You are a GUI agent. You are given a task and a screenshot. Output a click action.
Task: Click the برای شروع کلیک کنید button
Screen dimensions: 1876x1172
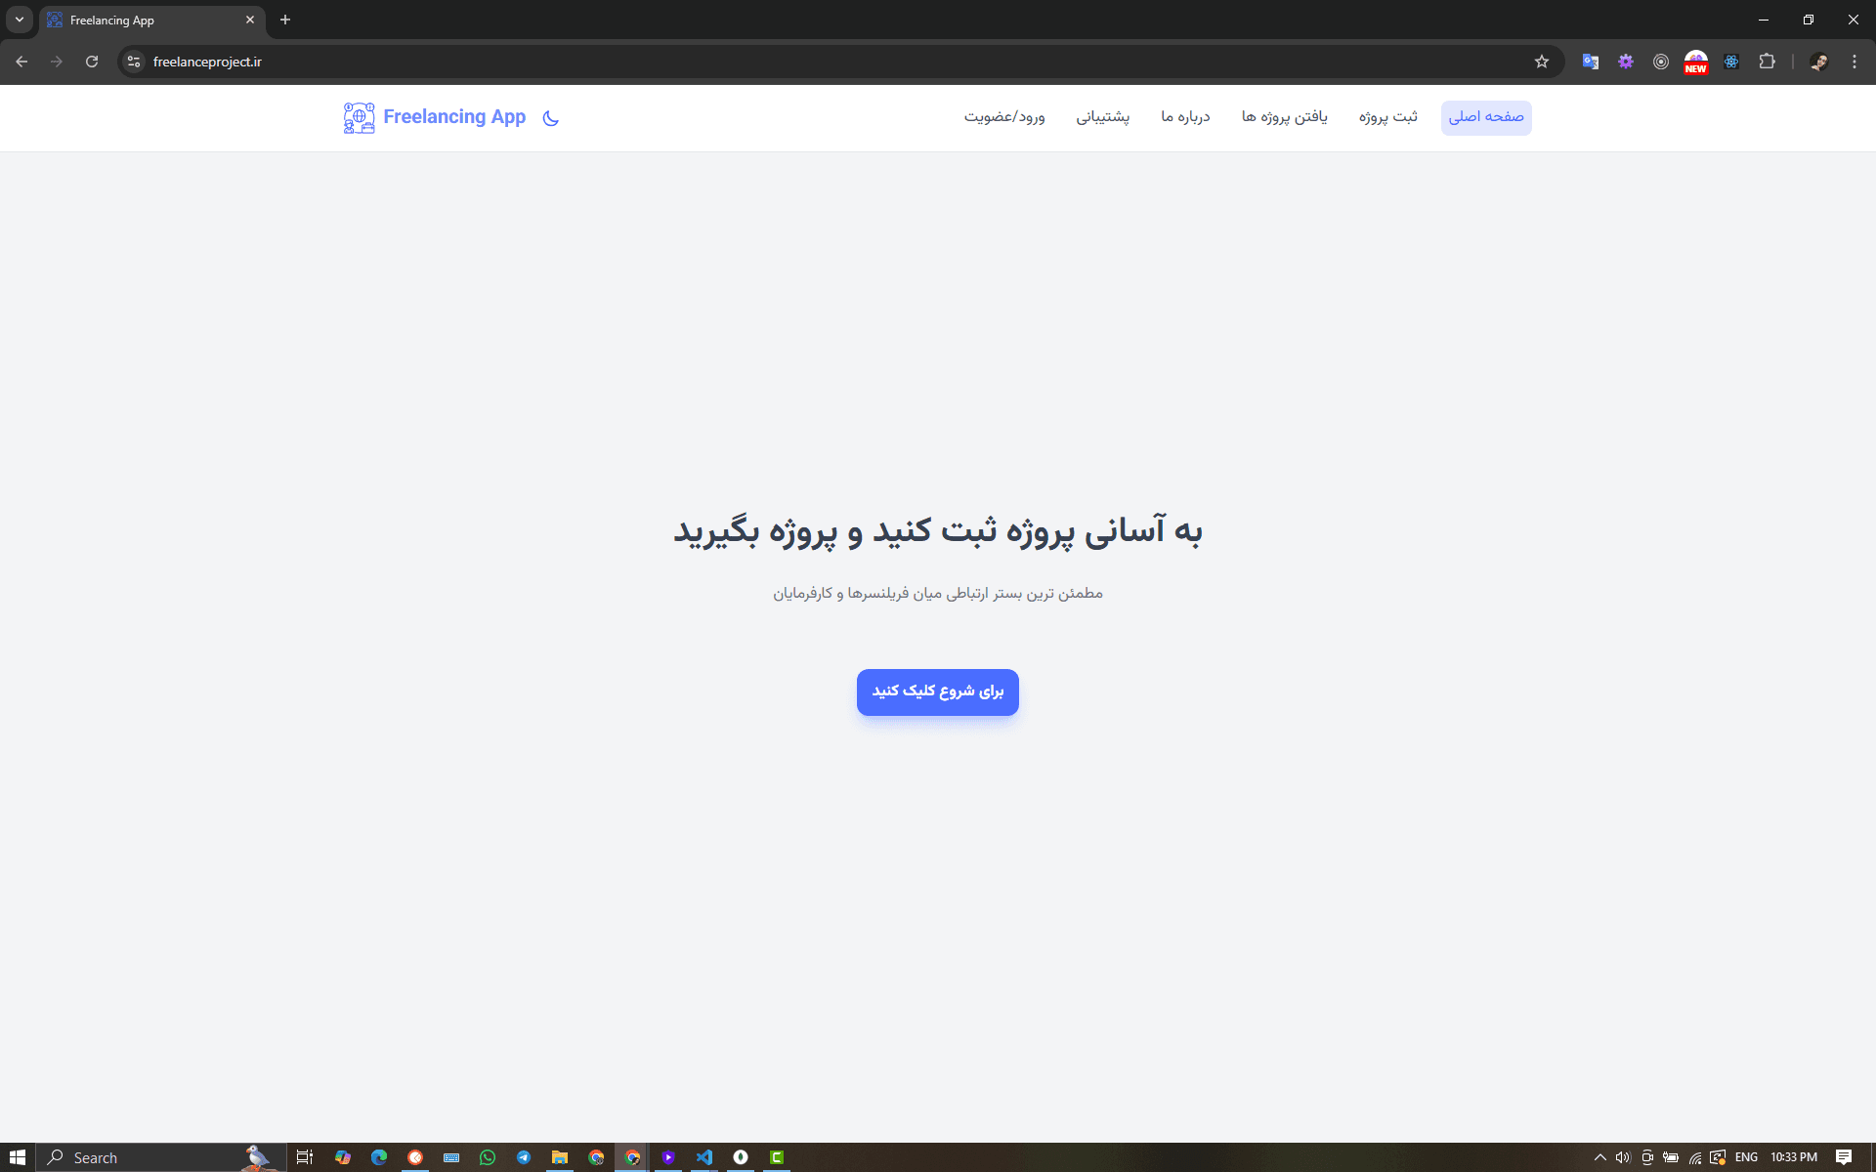(x=937, y=691)
